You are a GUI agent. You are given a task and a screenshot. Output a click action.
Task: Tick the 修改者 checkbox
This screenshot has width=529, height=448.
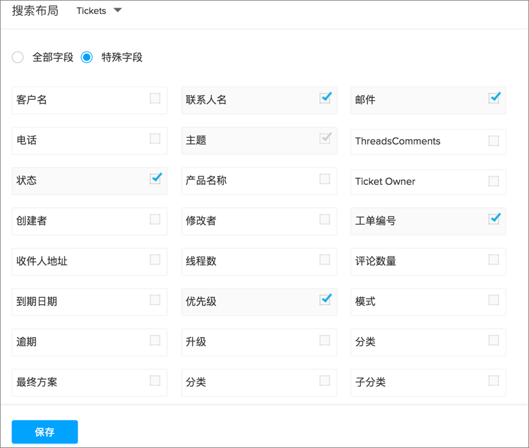pyautogui.click(x=325, y=219)
